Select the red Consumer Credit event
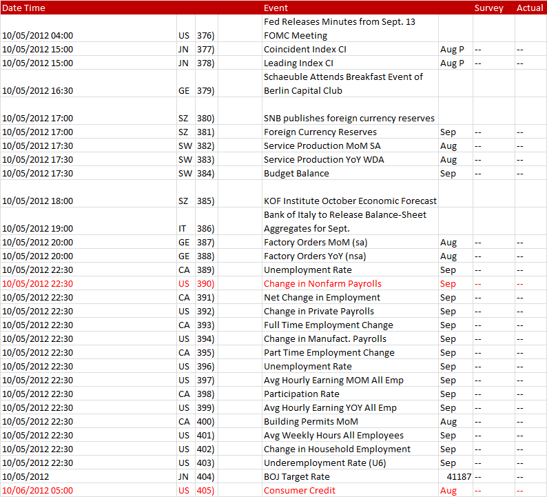Screen dimensions: 547x497 tap(300, 491)
